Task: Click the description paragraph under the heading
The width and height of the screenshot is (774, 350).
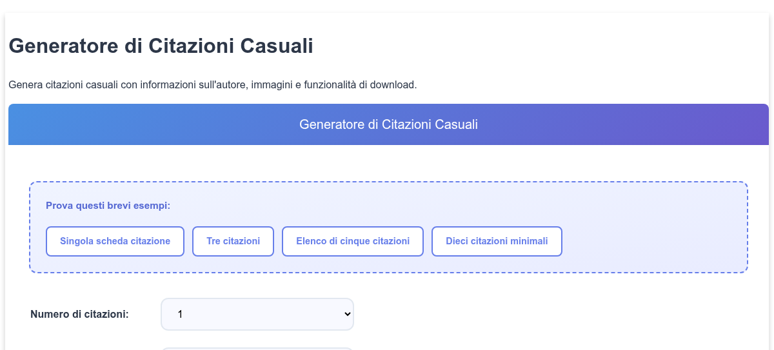Action: tap(213, 84)
